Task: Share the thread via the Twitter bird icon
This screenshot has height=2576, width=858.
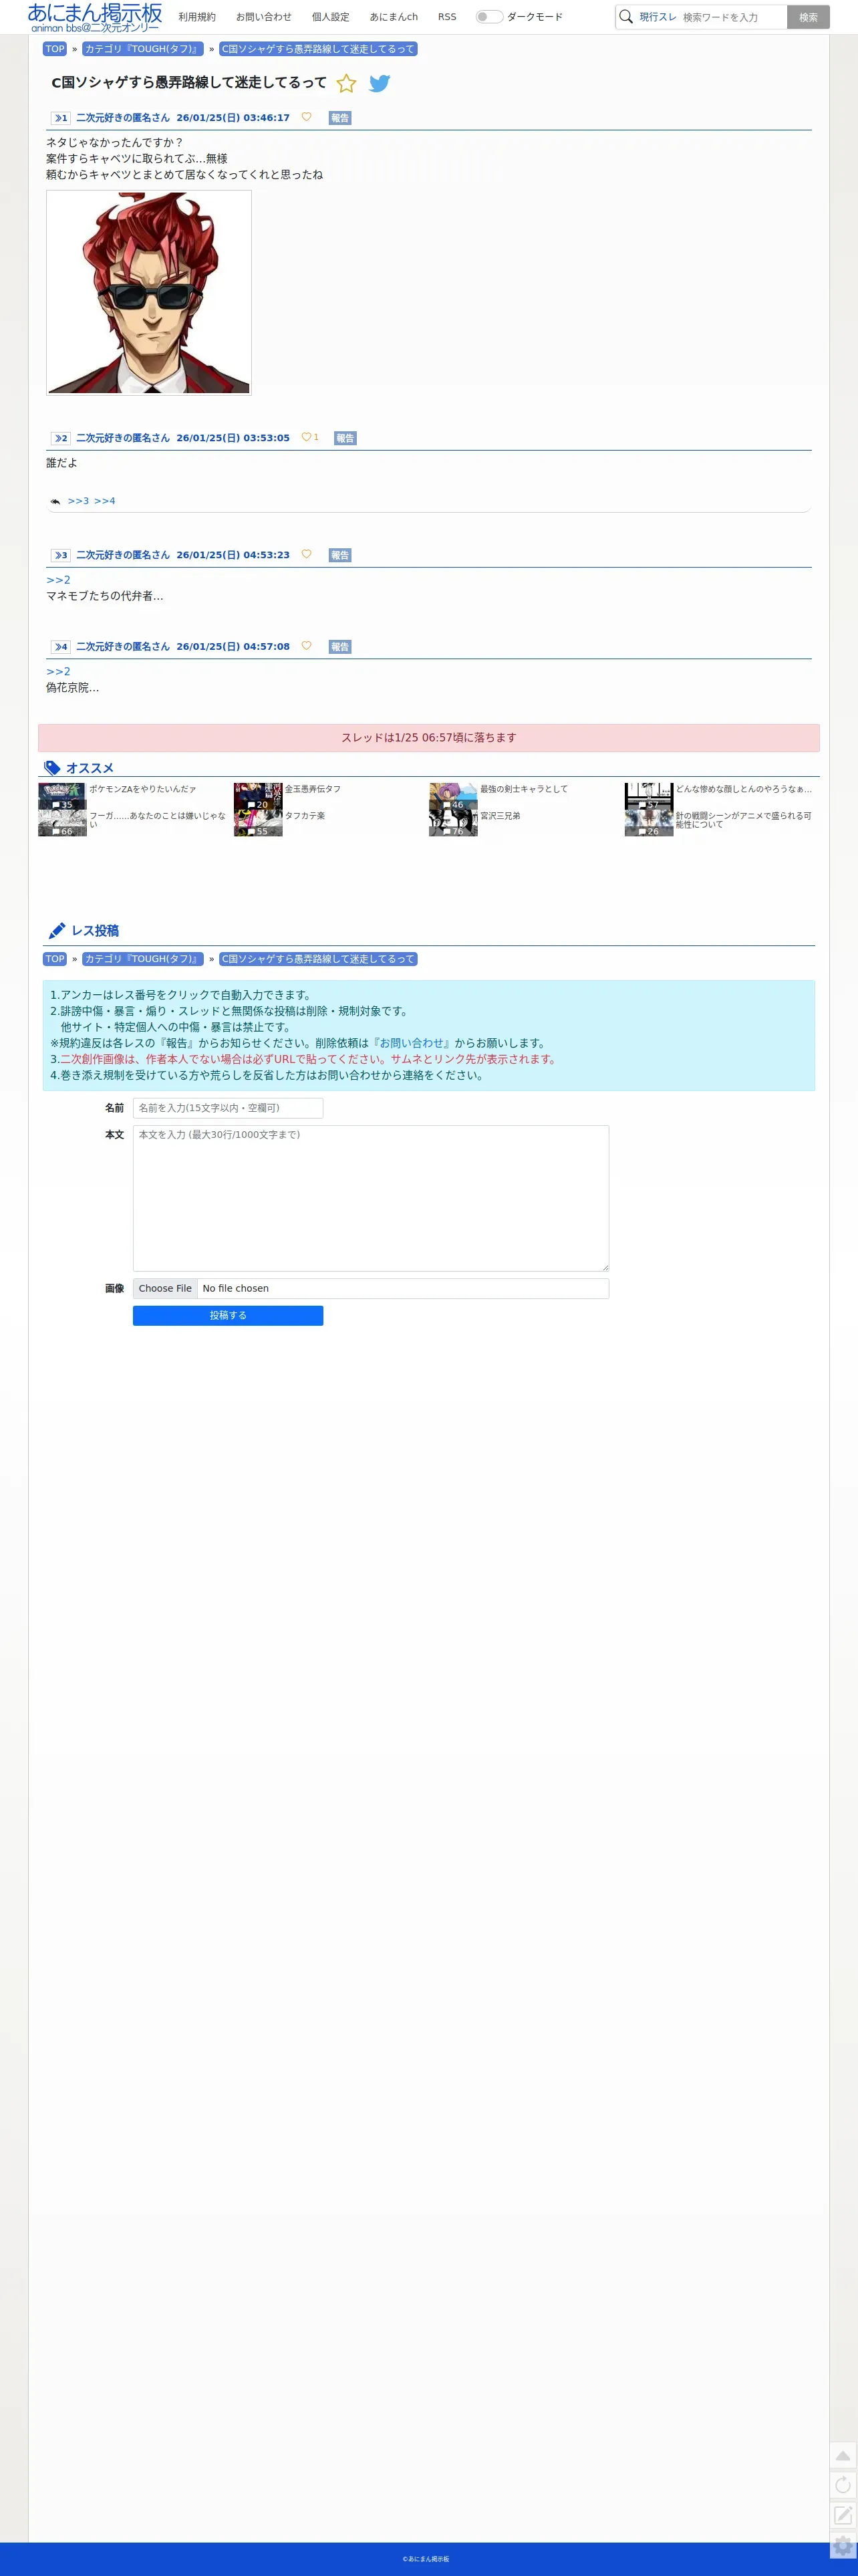Action: pos(380,83)
